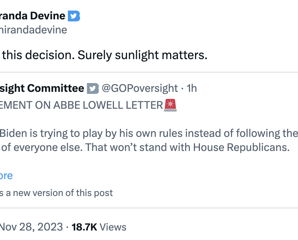Click the word Committee in quoted header
The image size is (298, 240).
(x=56, y=88)
